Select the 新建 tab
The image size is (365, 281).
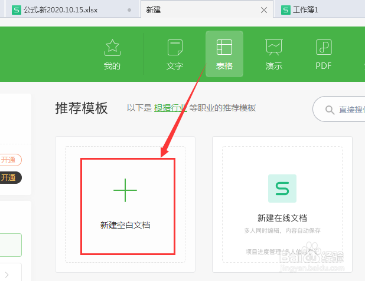[x=207, y=9]
